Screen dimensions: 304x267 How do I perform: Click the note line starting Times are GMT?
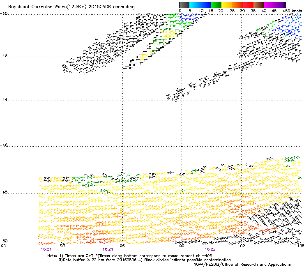[x=130, y=256]
